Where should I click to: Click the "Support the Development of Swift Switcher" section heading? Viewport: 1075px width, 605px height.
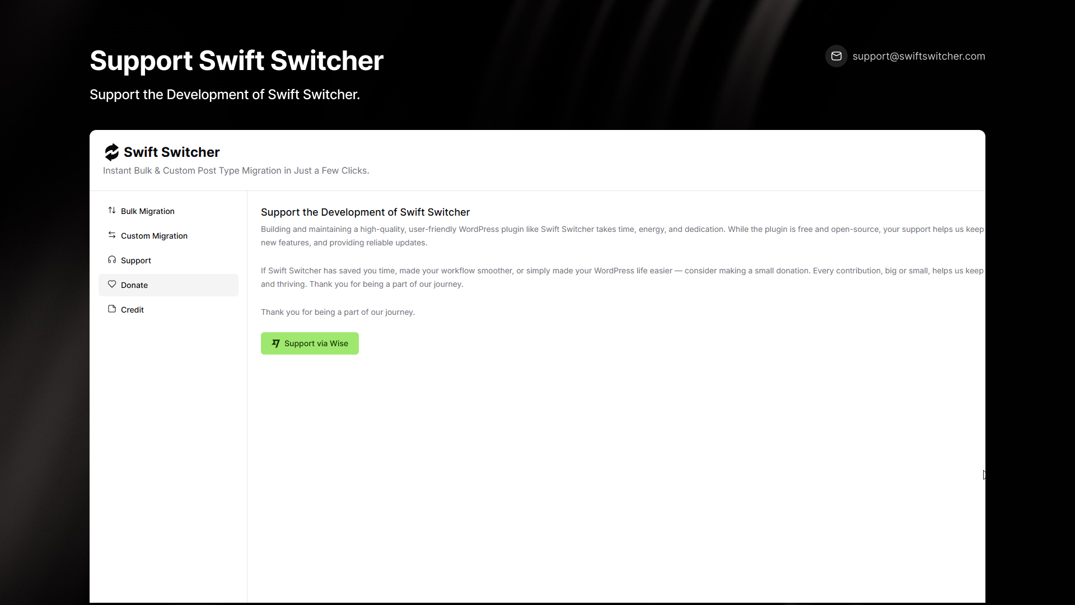365,212
